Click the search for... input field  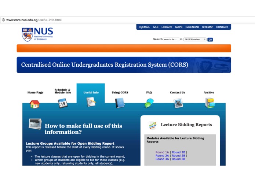click(171, 39)
